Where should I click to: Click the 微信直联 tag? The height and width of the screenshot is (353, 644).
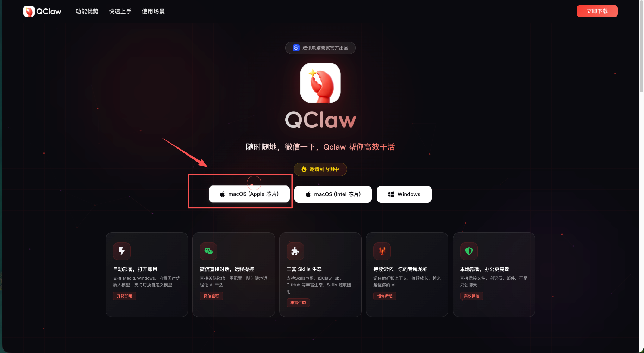coord(211,296)
